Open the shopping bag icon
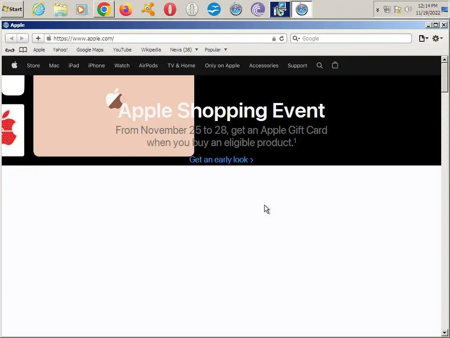 click(335, 65)
